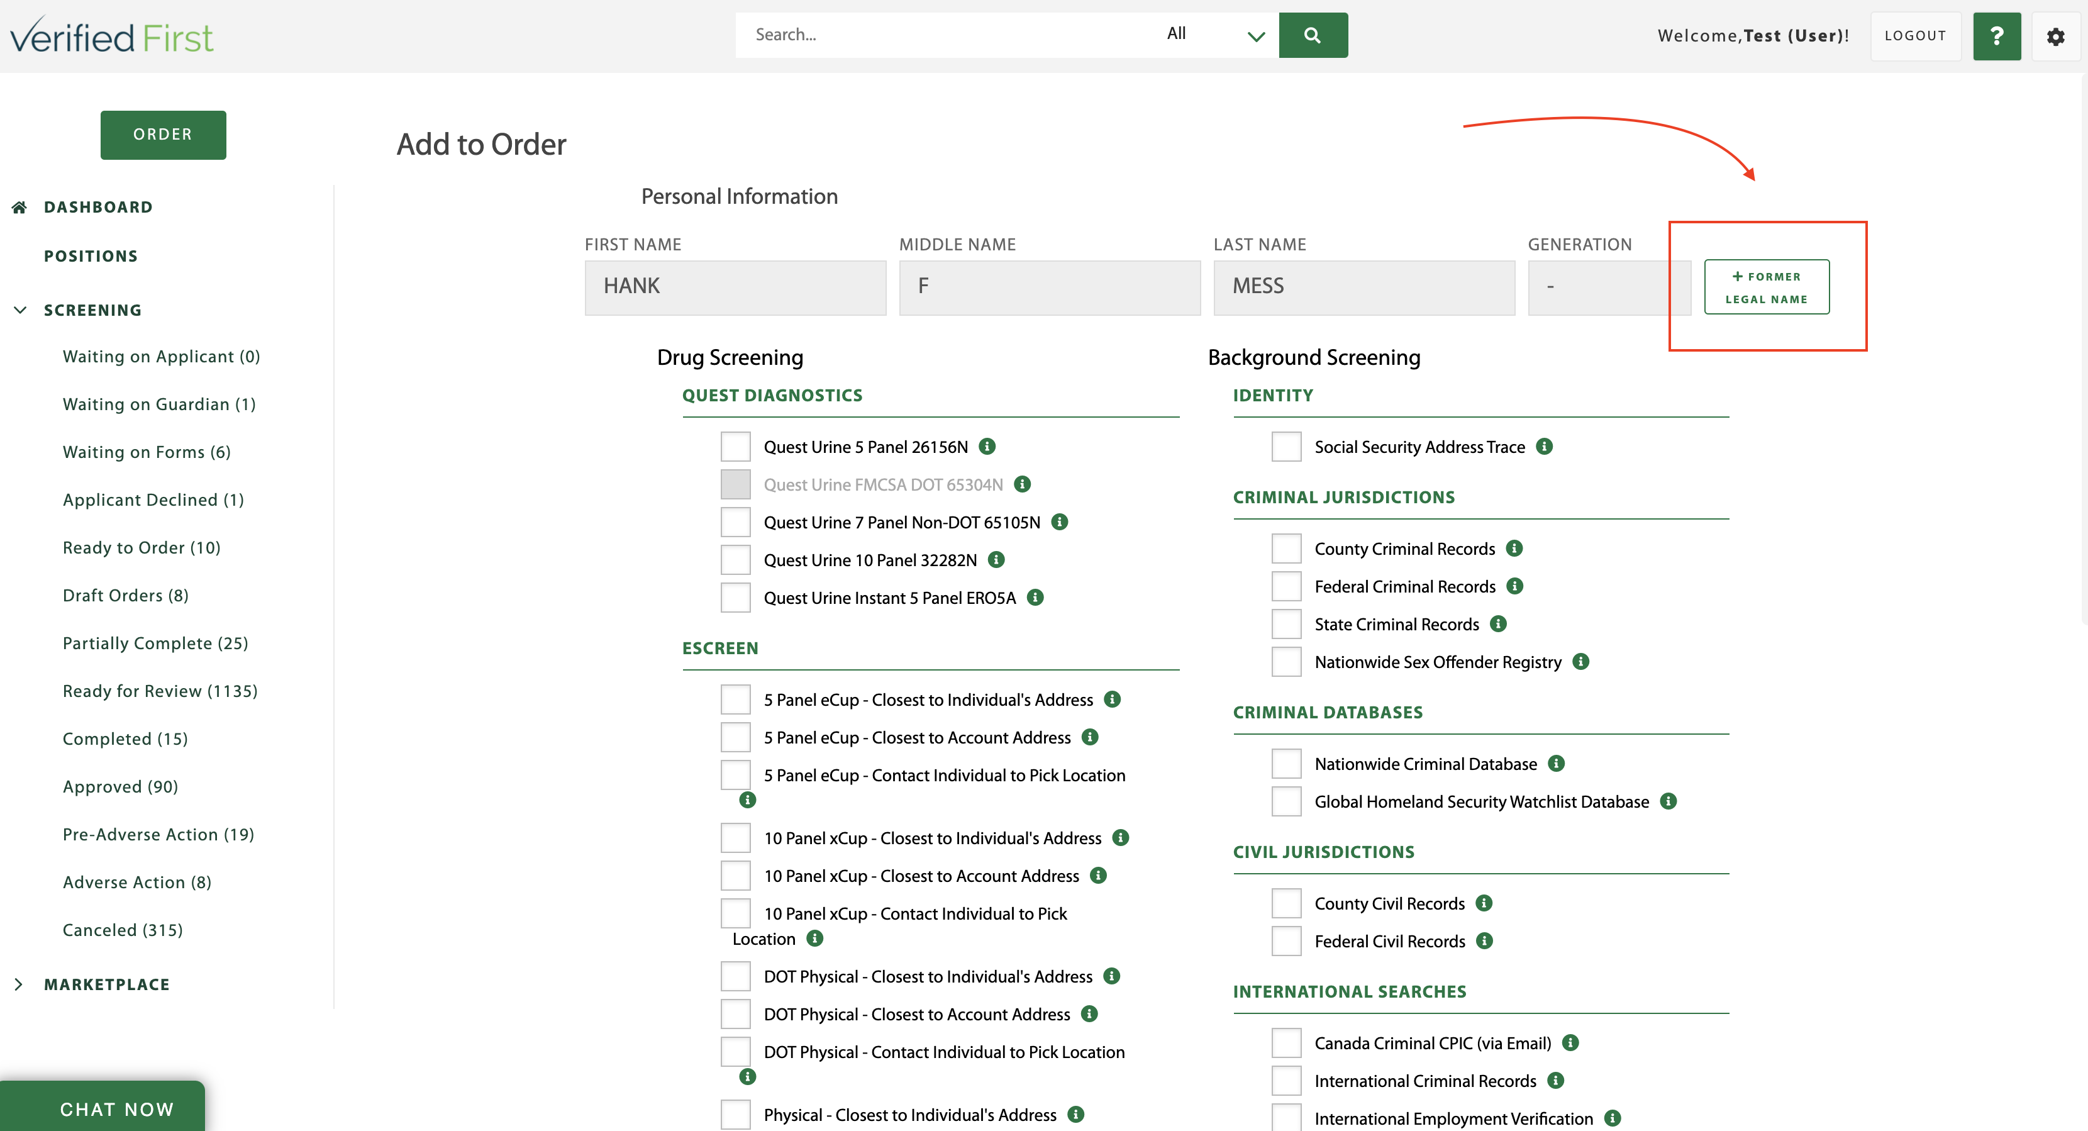This screenshot has height=1131, width=2088.
Task: Open settings gear icon
Action: tap(2055, 36)
